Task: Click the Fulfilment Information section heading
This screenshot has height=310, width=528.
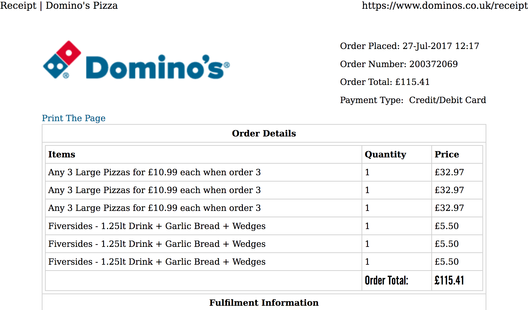Action: pyautogui.click(x=264, y=303)
